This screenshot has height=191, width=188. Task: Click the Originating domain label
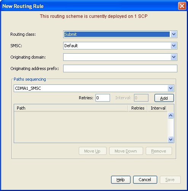[x=28, y=57]
